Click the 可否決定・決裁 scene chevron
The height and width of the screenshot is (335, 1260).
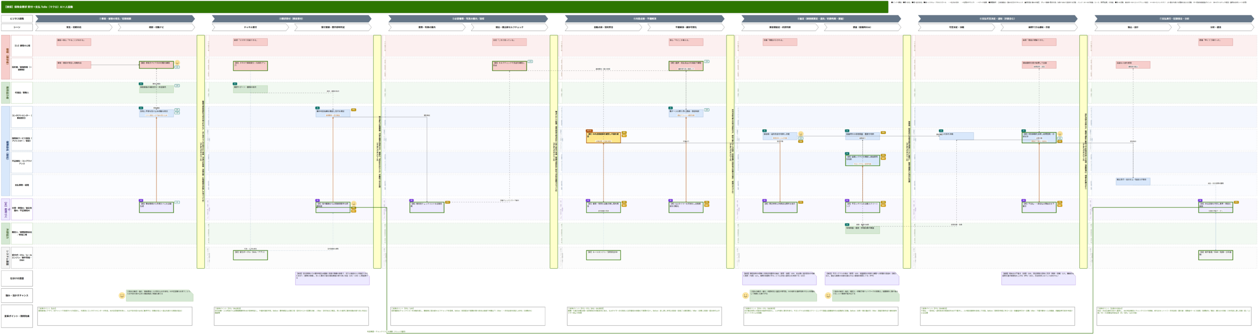tap(956, 27)
